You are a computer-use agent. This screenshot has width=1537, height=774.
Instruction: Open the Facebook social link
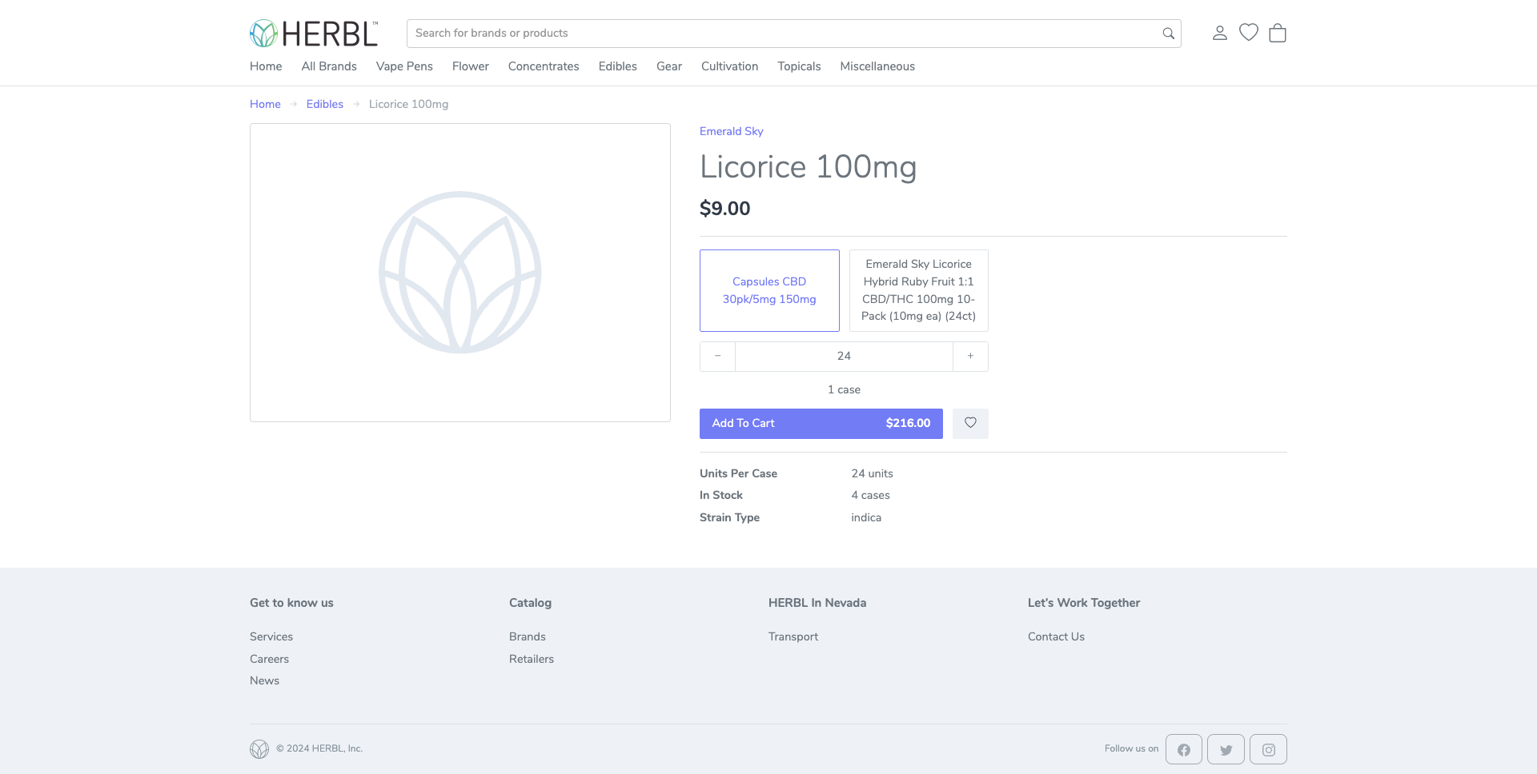(1183, 749)
